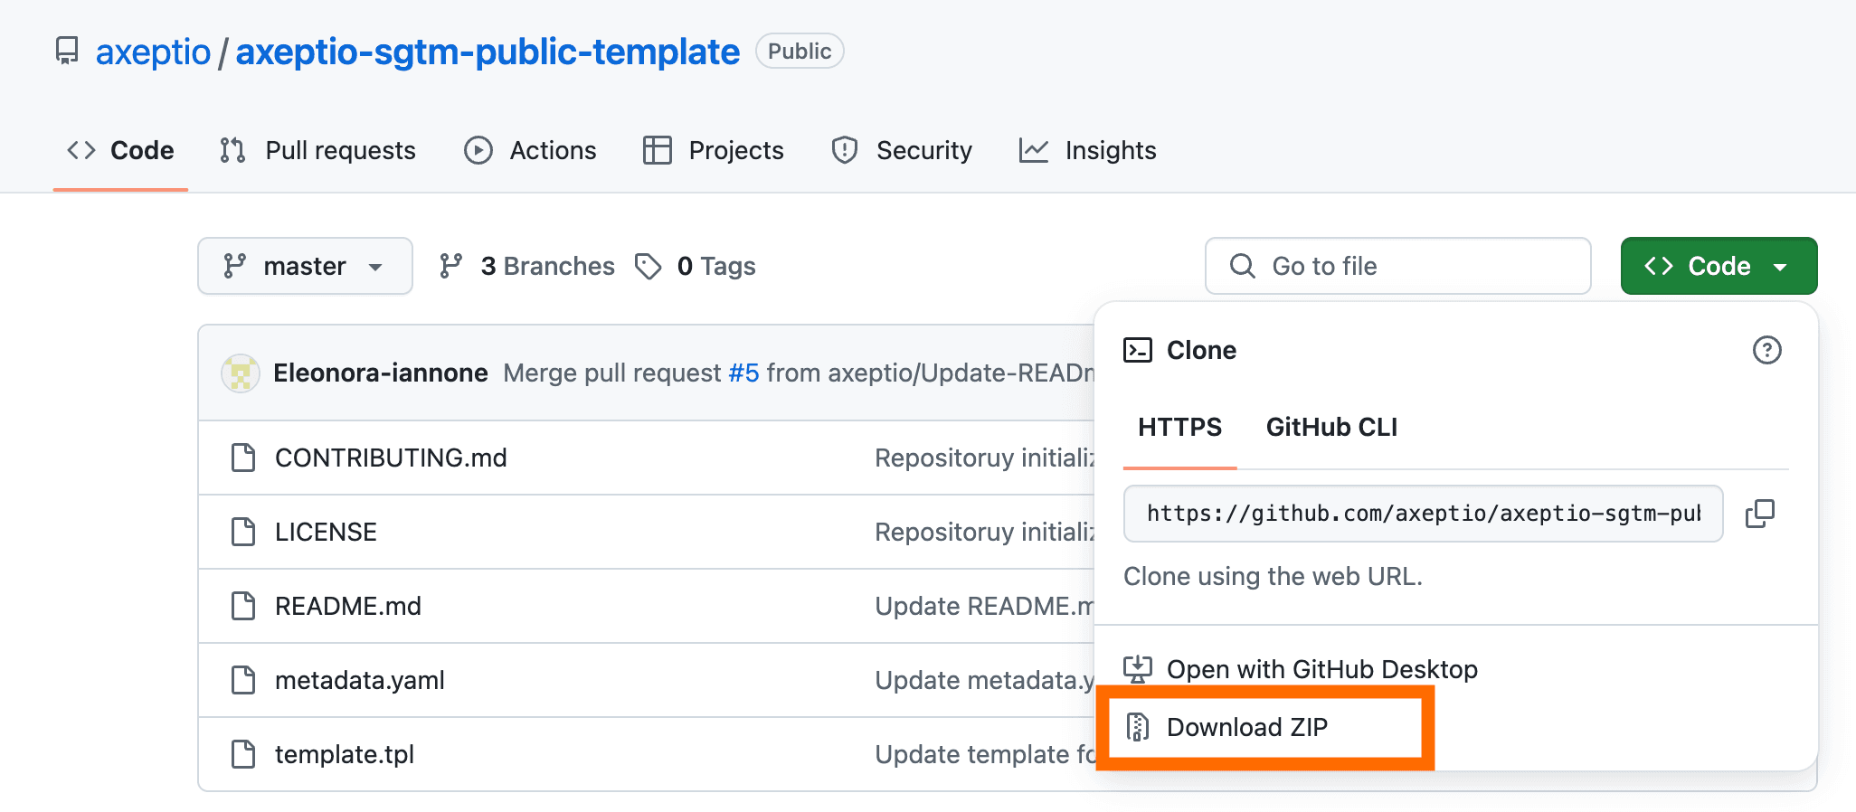Click the Pull requests tab icon
This screenshot has height=812, width=1856.
click(232, 150)
